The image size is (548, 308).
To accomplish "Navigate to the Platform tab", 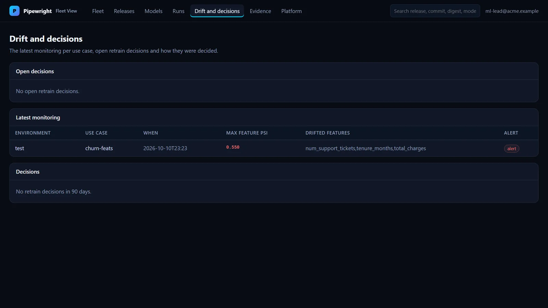I will click(291, 11).
